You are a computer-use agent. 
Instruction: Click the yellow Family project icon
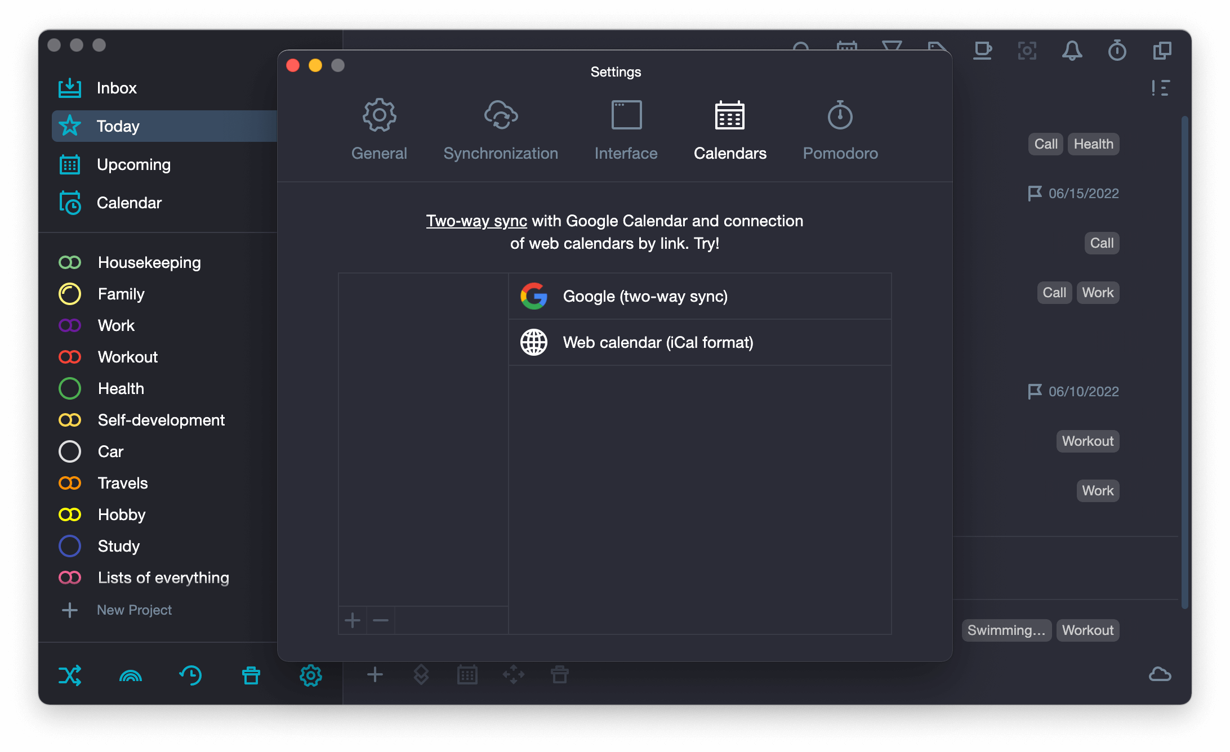click(x=70, y=294)
